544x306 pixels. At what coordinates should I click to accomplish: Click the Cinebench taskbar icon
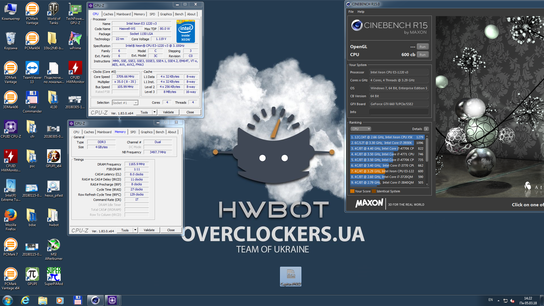pos(95,300)
